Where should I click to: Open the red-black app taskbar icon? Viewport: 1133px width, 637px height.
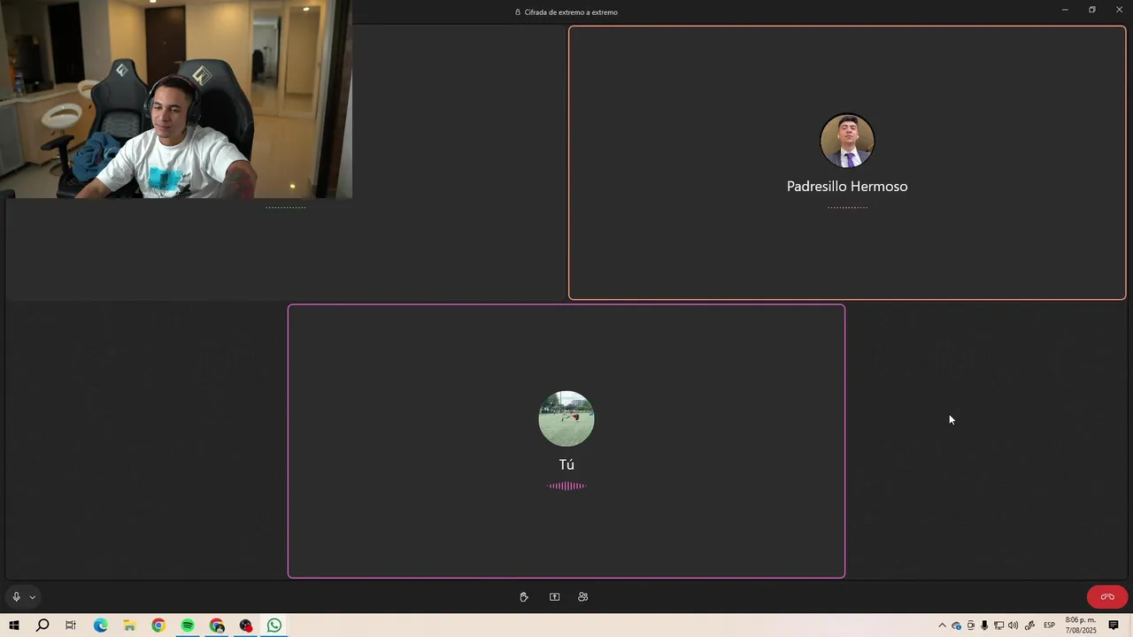point(246,625)
